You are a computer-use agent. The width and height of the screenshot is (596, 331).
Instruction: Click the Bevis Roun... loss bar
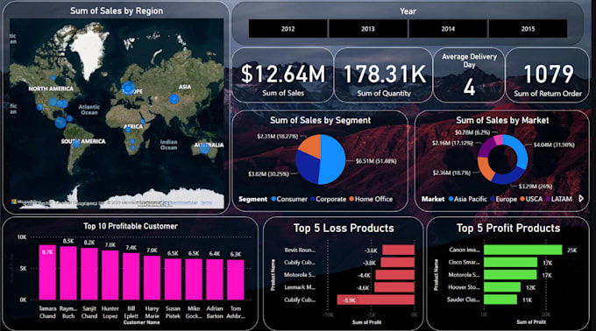tap(398, 250)
